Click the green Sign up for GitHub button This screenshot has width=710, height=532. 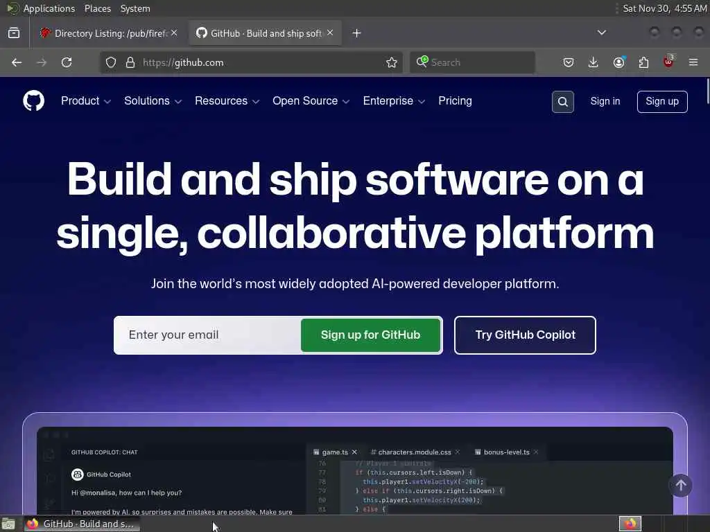[x=370, y=335]
